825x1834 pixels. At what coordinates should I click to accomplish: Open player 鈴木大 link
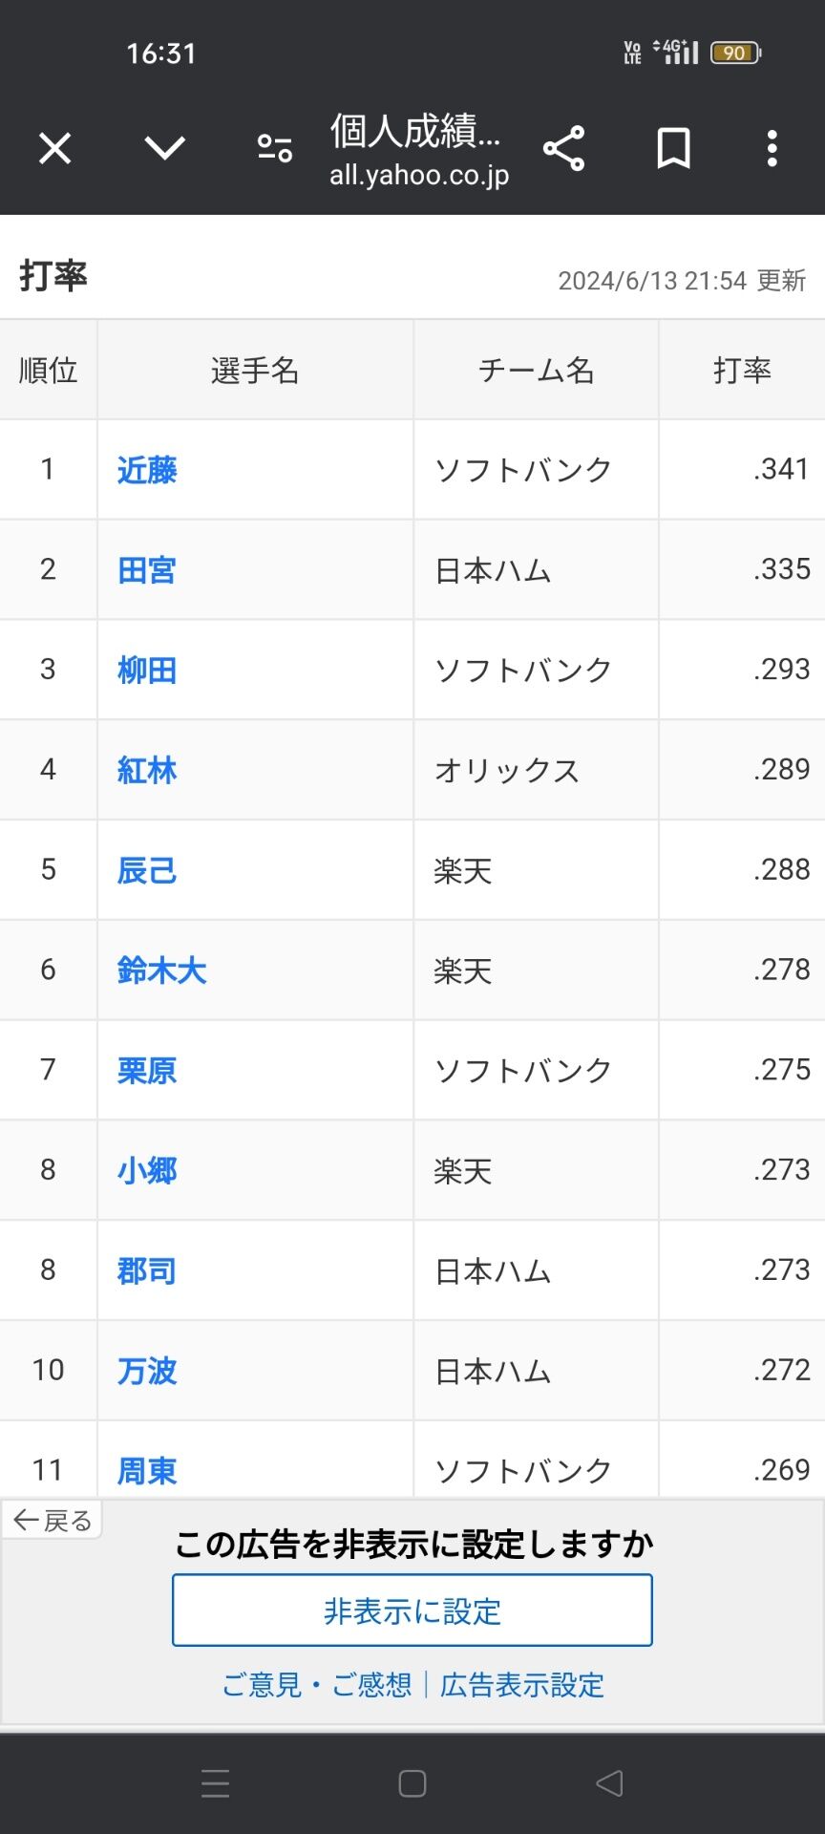(161, 970)
